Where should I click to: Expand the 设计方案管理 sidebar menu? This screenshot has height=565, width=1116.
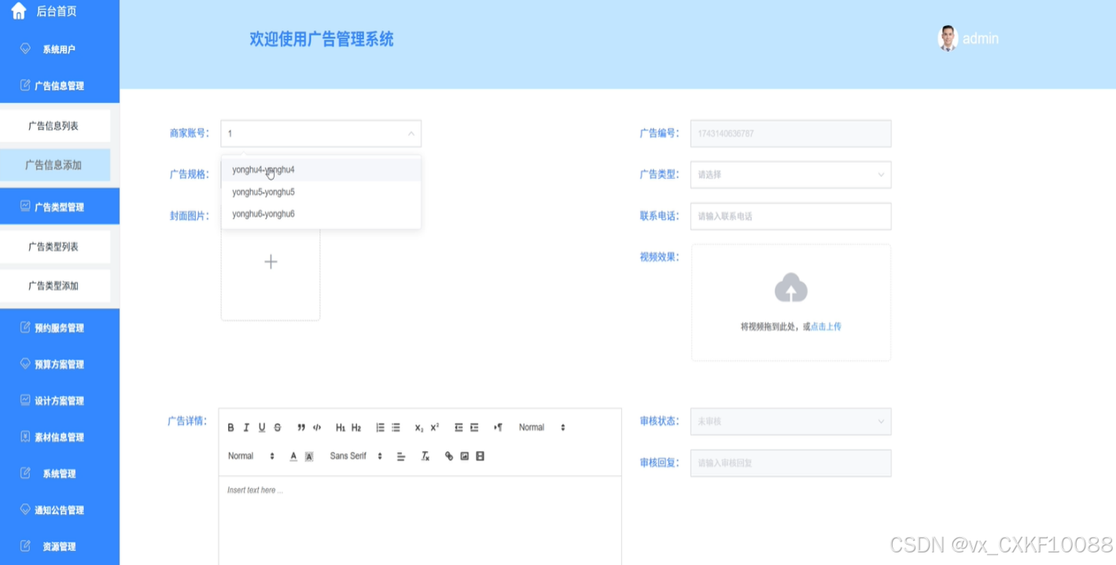60,401
